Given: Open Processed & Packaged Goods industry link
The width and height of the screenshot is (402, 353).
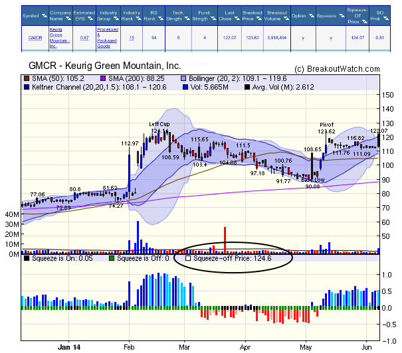Looking at the screenshot, I should click(x=108, y=38).
